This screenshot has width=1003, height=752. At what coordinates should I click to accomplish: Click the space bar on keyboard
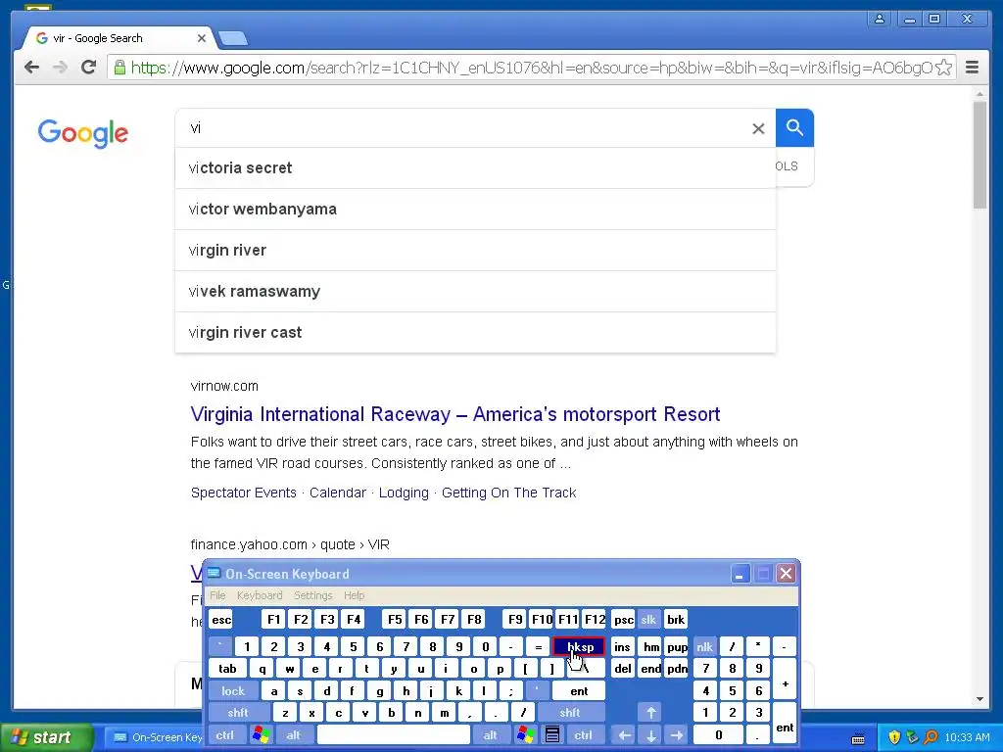393,734
